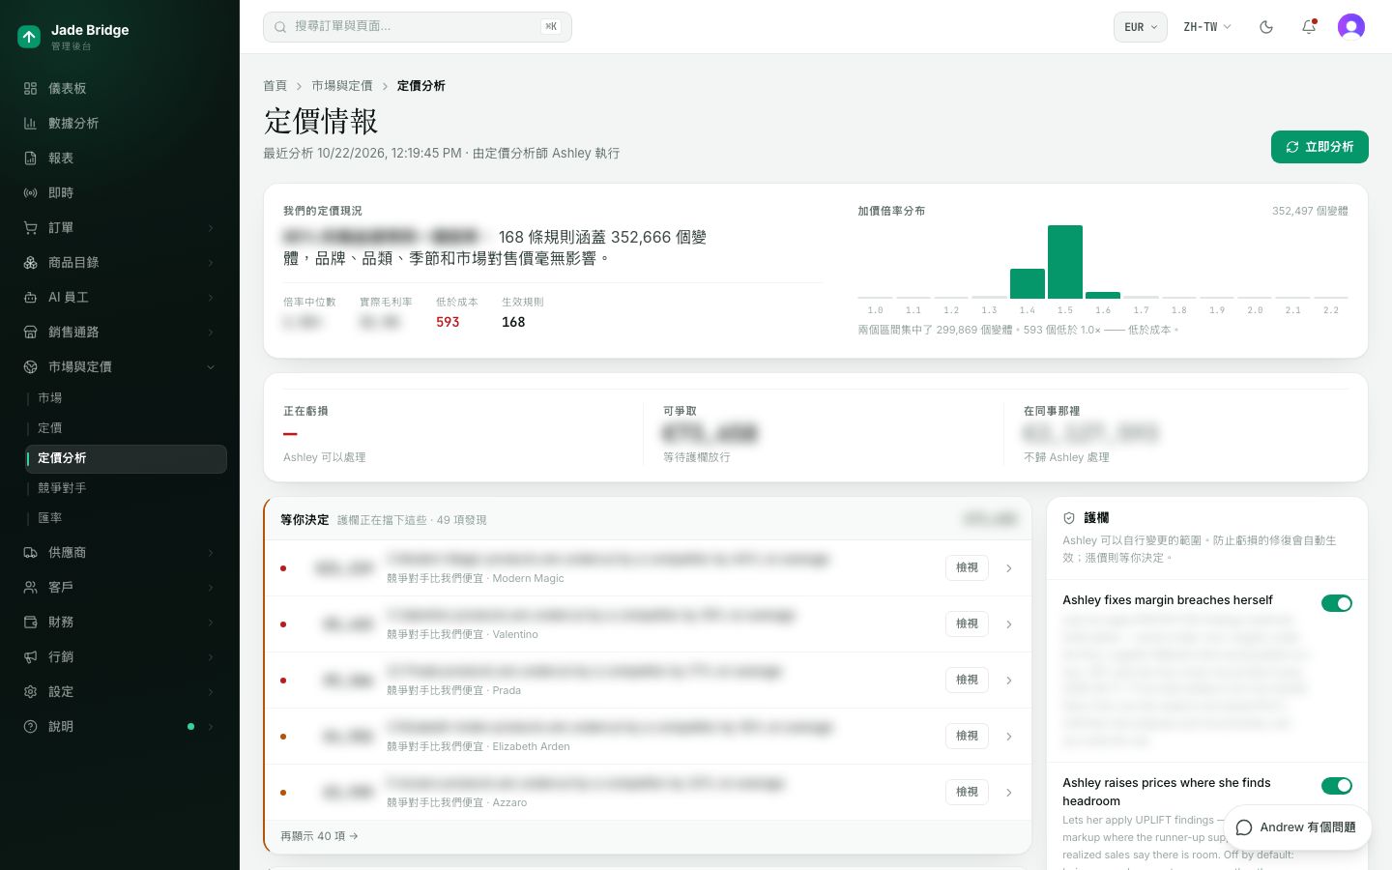The width and height of the screenshot is (1392, 870).
Task: Click the 商品目錄 catalog icon
Action: click(x=30, y=262)
